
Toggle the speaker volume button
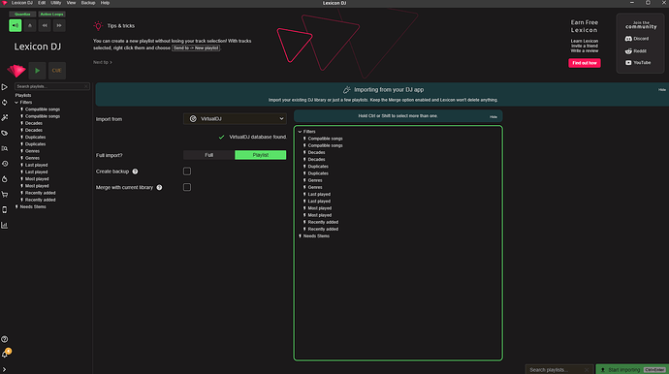tap(16, 25)
